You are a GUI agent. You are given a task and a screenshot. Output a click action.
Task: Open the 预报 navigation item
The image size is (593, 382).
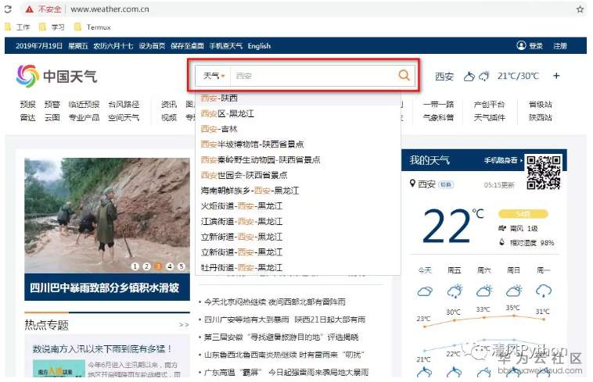(28, 104)
